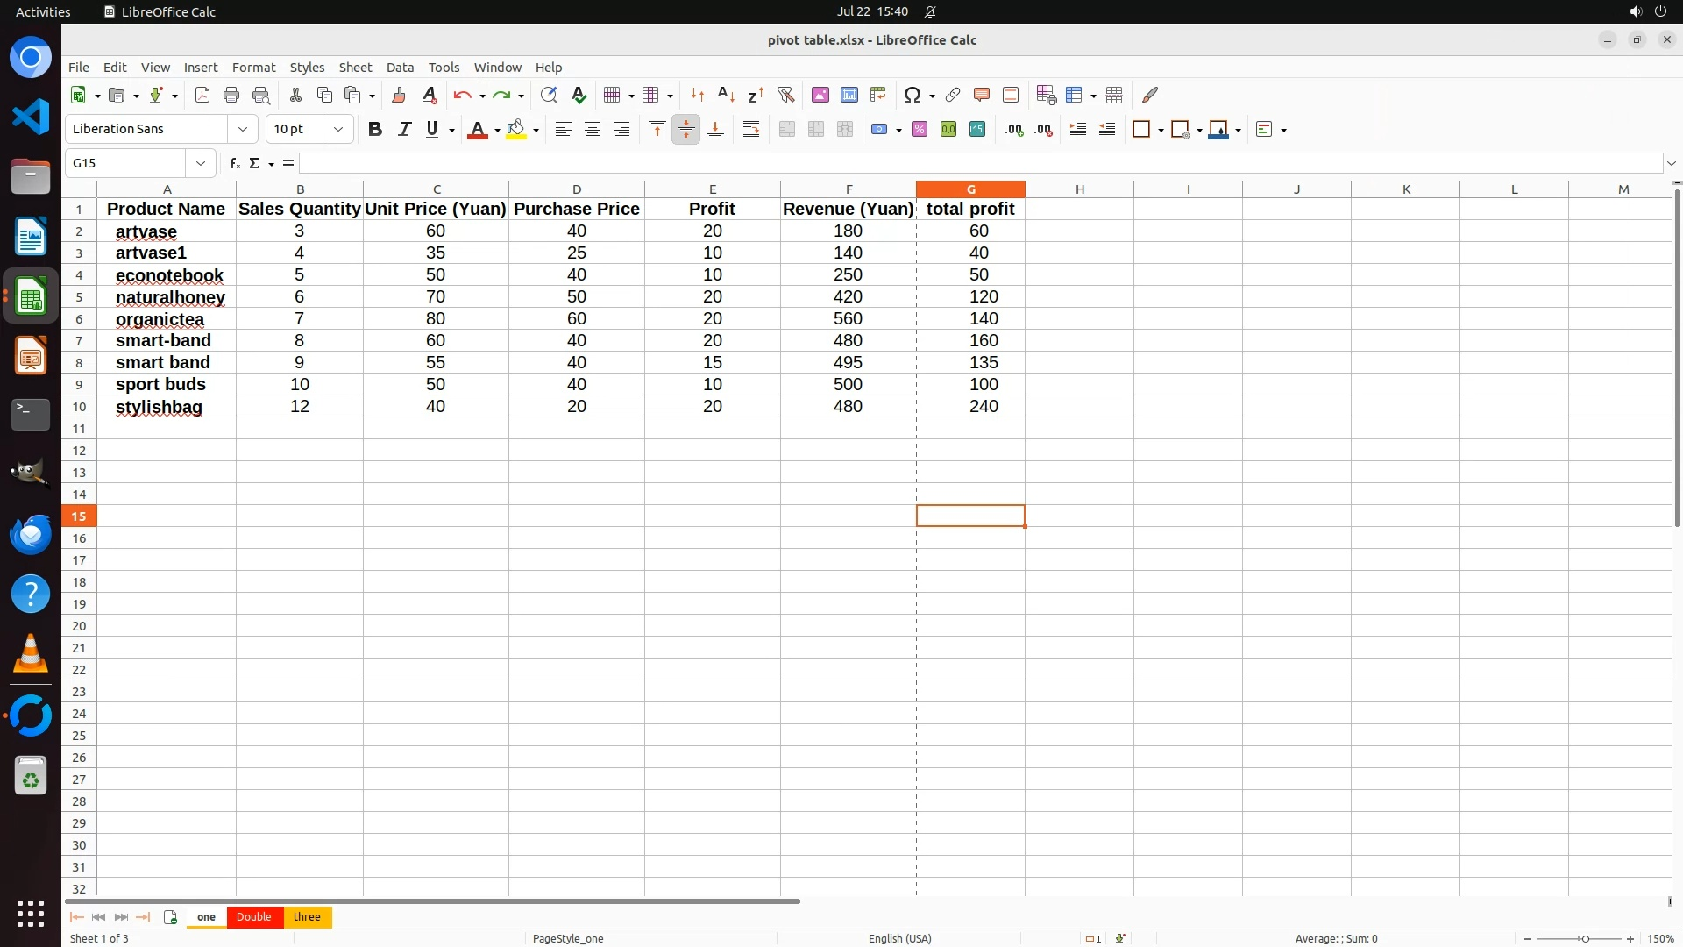The height and width of the screenshot is (947, 1683).
Task: Select column G header
Action: click(x=970, y=189)
